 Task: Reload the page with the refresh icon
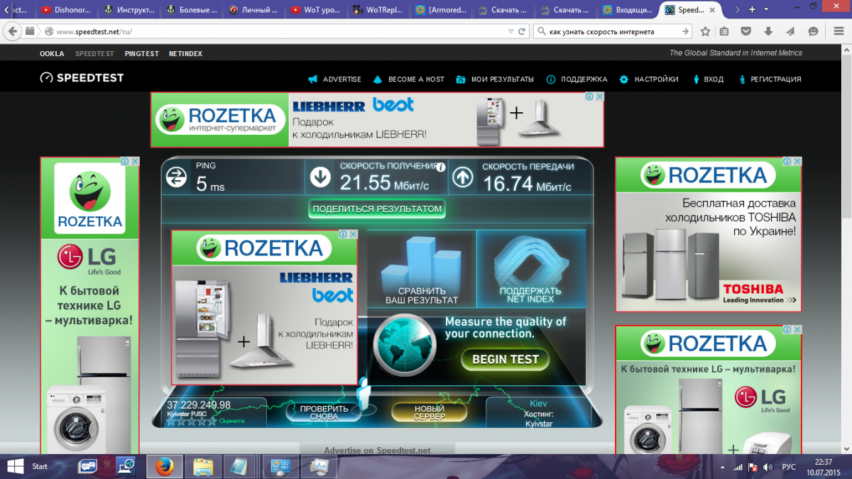click(522, 32)
